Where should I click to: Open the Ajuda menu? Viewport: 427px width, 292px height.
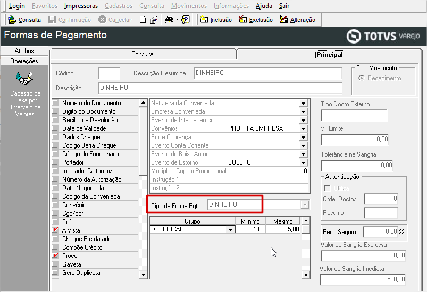click(264, 6)
